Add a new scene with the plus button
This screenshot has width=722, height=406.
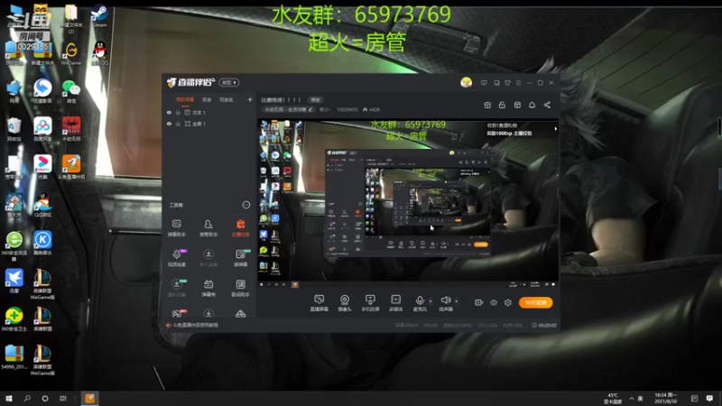250,99
